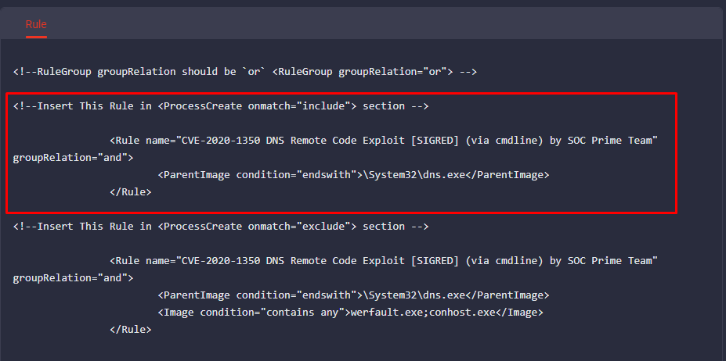Viewport: 726px width, 361px height.
Task: Switch to the Rule tab
Action: click(x=35, y=24)
